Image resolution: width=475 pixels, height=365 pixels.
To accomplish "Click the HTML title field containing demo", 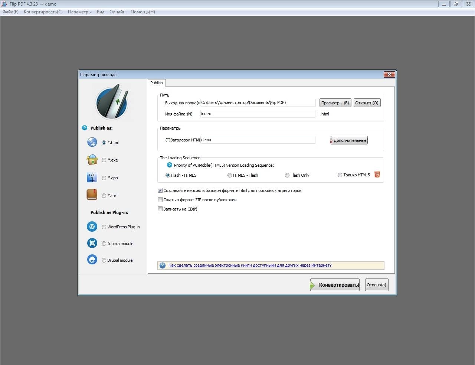I will 258,140.
